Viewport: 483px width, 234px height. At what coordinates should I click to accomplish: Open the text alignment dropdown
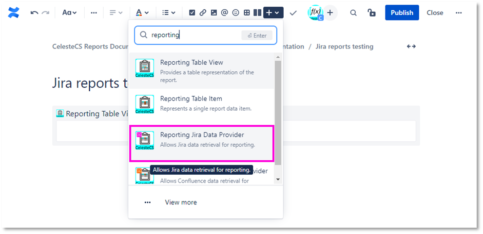(x=116, y=13)
